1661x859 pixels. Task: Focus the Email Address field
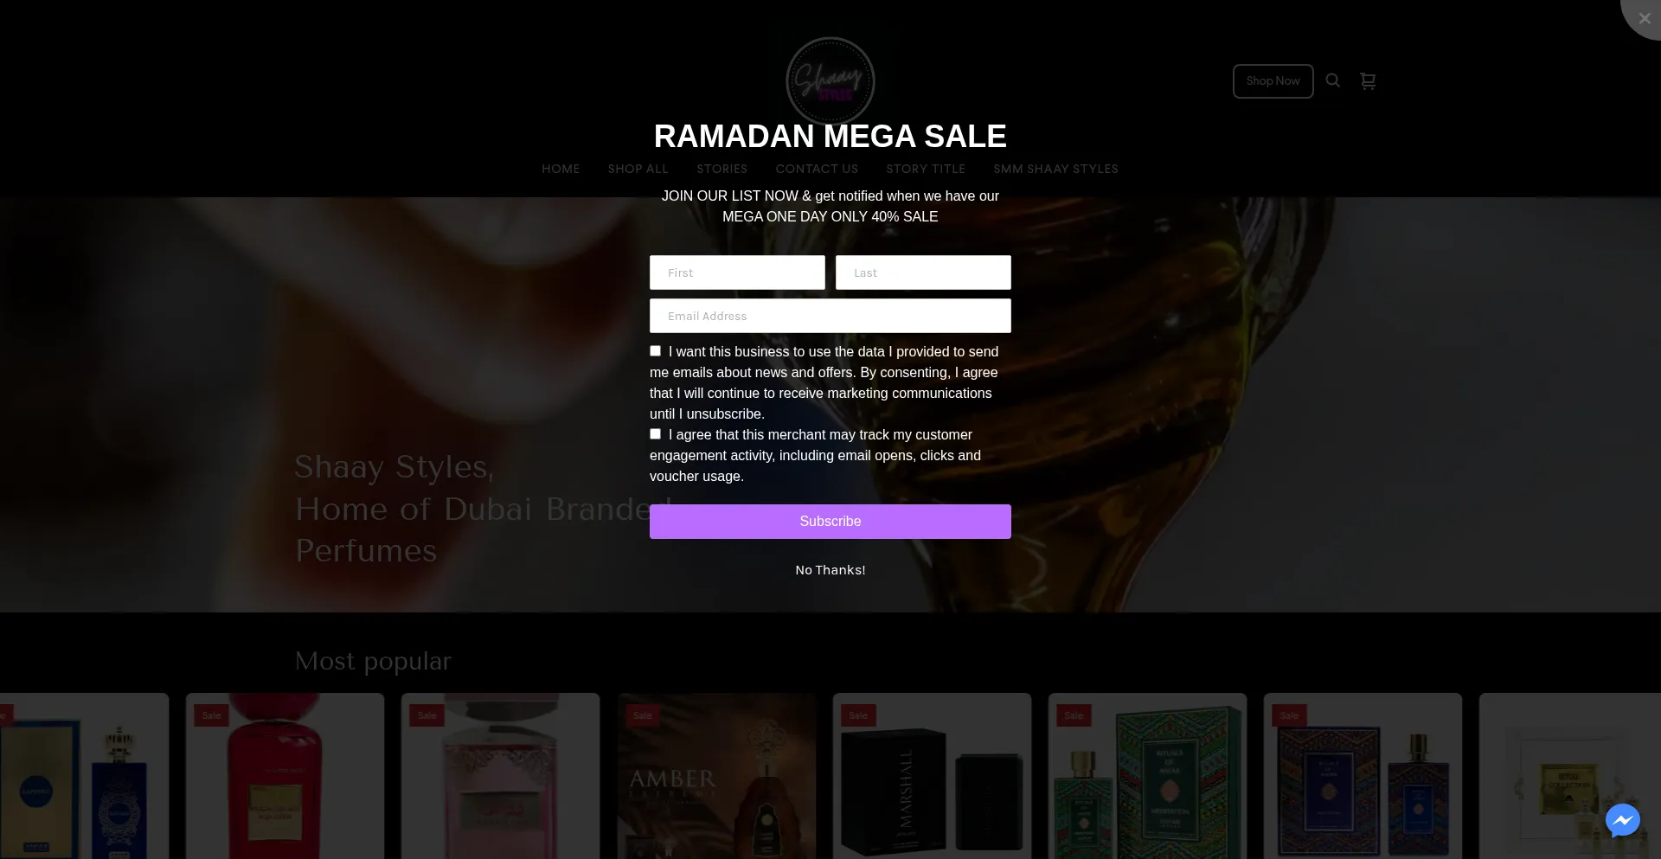coord(830,316)
